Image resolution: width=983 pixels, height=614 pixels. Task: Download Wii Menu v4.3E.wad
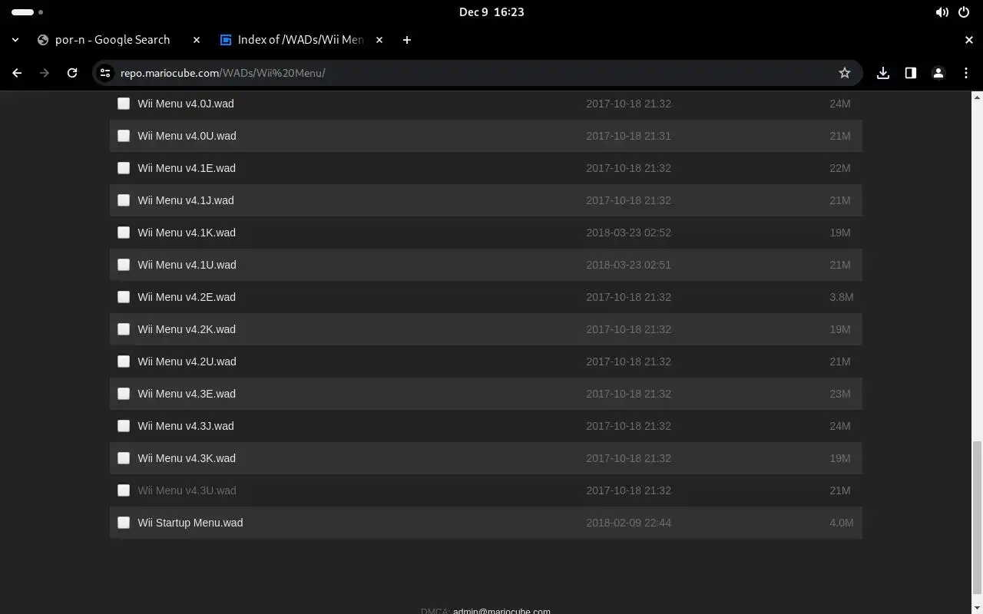tap(187, 394)
